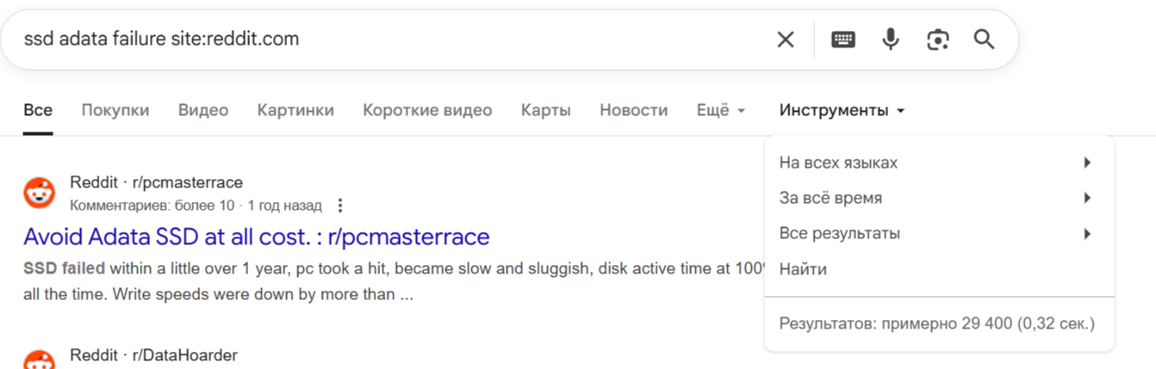Open search by image camera icon
This screenshot has width=1156, height=369.
click(x=938, y=40)
